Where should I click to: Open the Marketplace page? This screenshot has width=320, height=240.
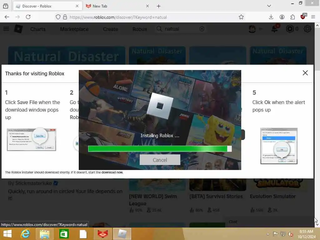point(74,29)
